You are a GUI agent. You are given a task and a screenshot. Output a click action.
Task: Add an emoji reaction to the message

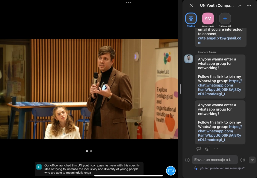click(207, 149)
